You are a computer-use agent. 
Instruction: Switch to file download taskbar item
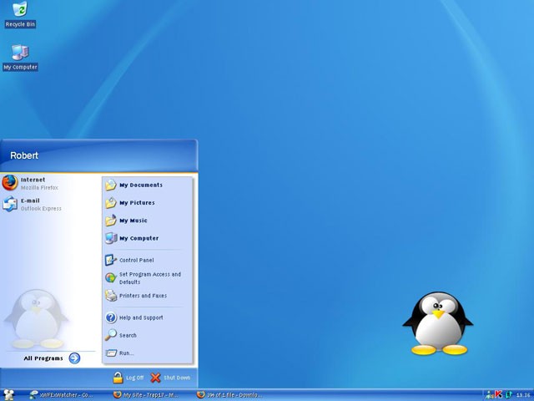tap(229, 395)
